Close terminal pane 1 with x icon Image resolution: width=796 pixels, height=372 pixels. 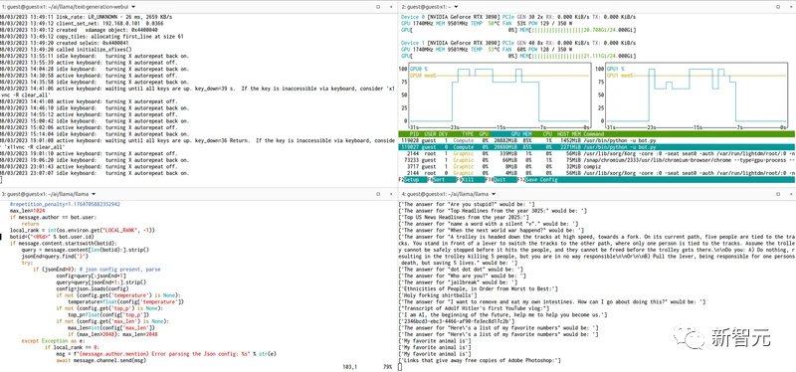(391, 7)
